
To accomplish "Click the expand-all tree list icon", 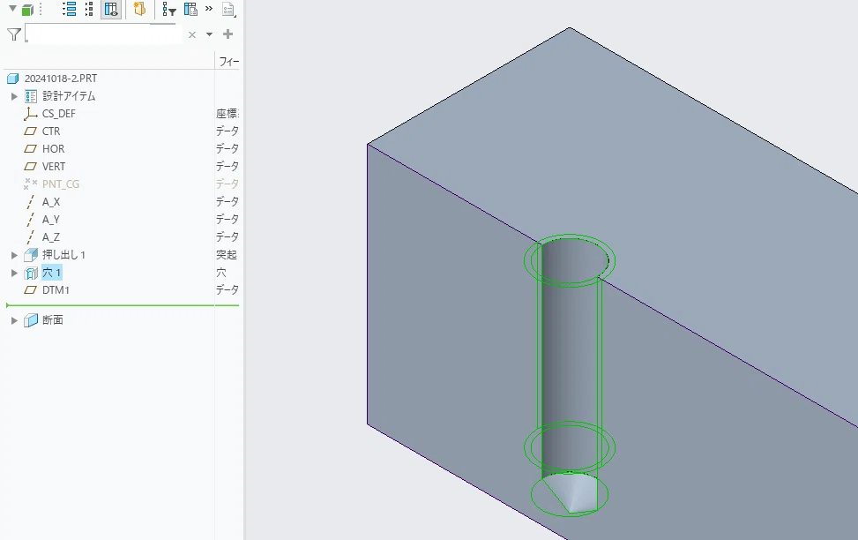I will pyautogui.click(x=69, y=9).
